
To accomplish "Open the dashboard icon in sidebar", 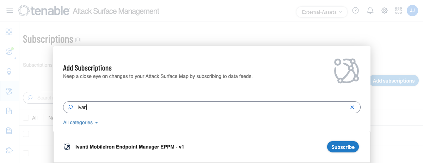I will (x=9, y=32).
